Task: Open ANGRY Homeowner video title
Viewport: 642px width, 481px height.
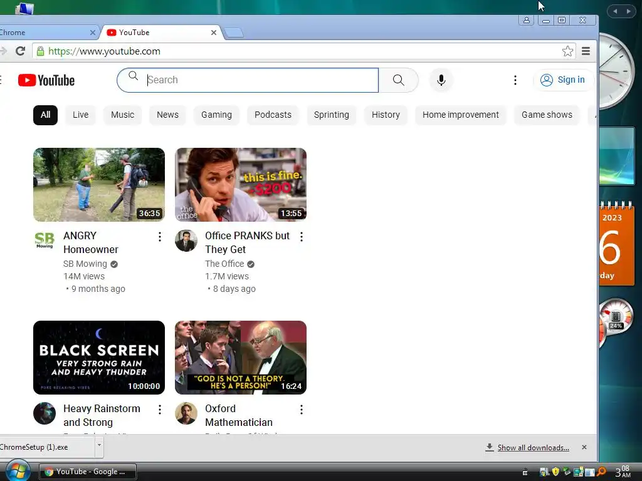Action: [91, 242]
